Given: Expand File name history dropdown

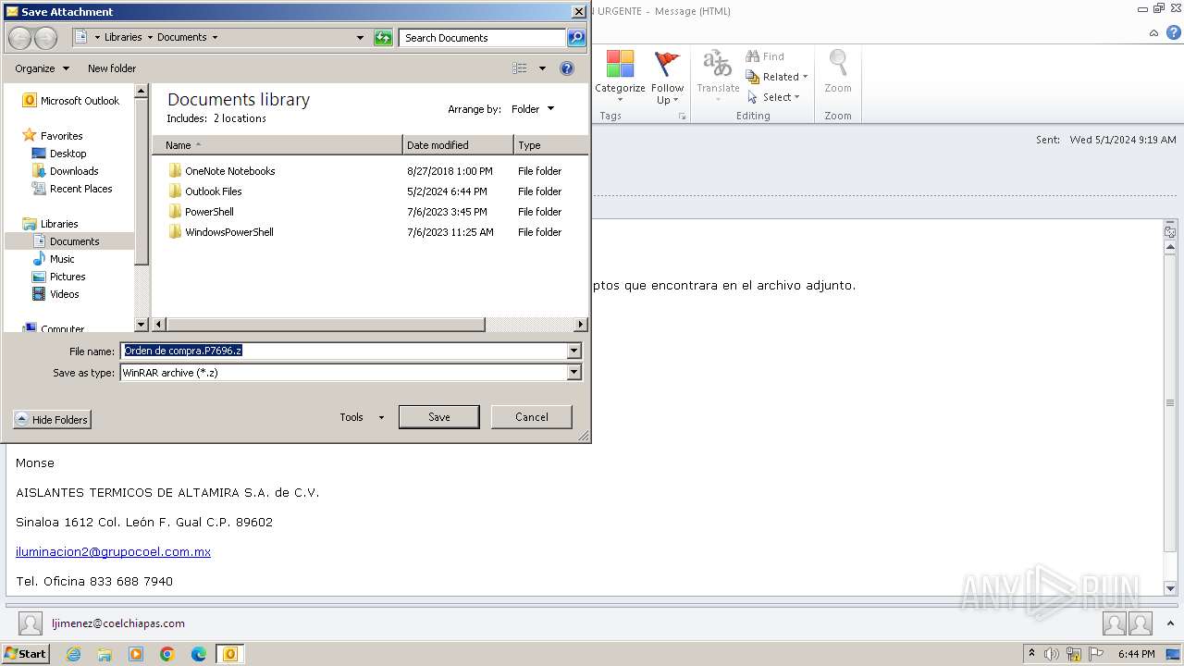Looking at the screenshot, I should coord(574,351).
